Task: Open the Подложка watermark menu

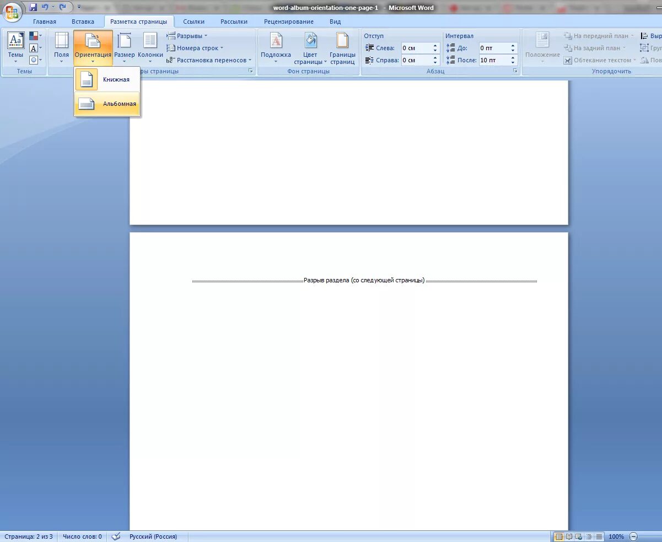Action: 276,47
